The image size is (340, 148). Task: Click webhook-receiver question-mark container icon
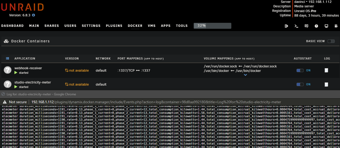click(8, 70)
